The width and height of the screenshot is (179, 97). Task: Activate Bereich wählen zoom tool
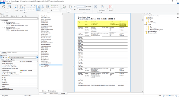click(x=38, y=8)
